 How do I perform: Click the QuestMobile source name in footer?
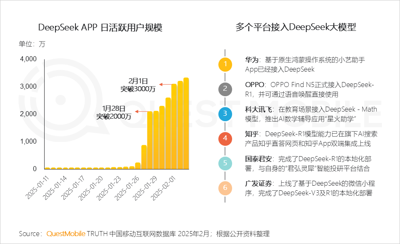point(66,233)
